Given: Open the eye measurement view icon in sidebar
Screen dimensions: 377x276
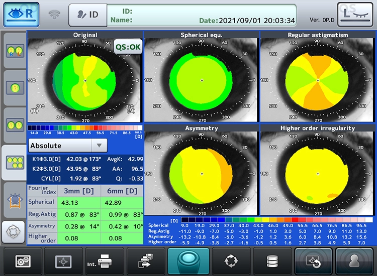Looking at the screenshot, I should coord(13,199).
